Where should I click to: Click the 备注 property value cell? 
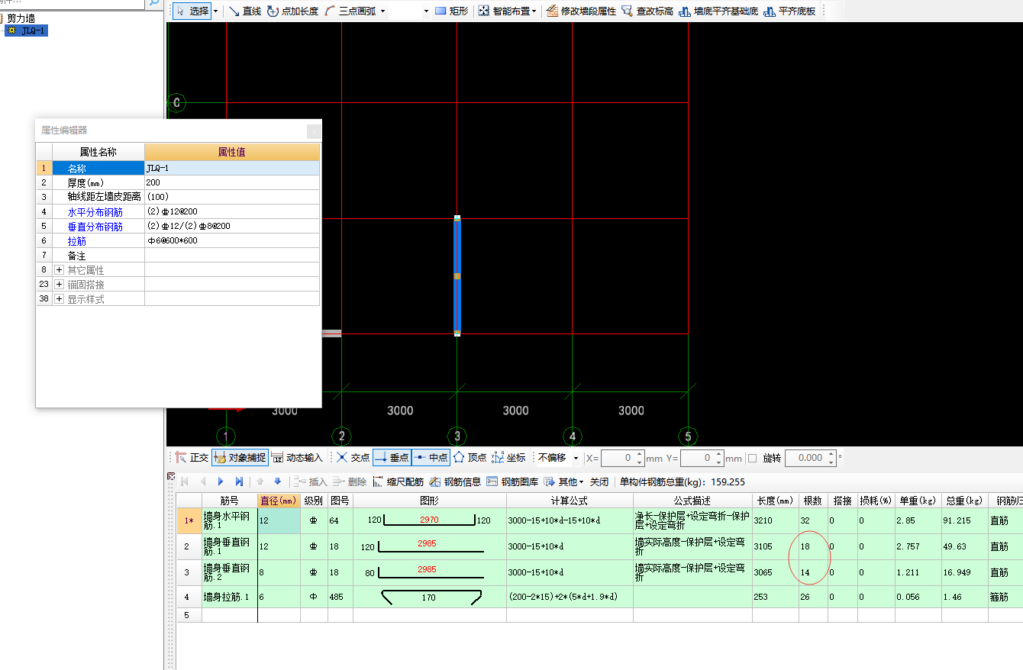(x=232, y=256)
